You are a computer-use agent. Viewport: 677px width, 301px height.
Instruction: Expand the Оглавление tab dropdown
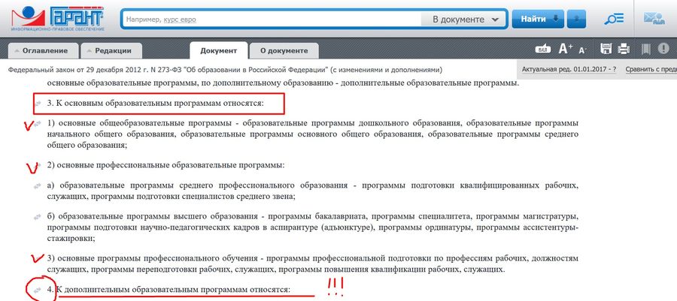(44, 50)
